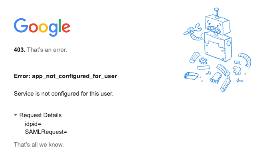
Task: Click the loose screw near robot parts
Action: point(239,80)
